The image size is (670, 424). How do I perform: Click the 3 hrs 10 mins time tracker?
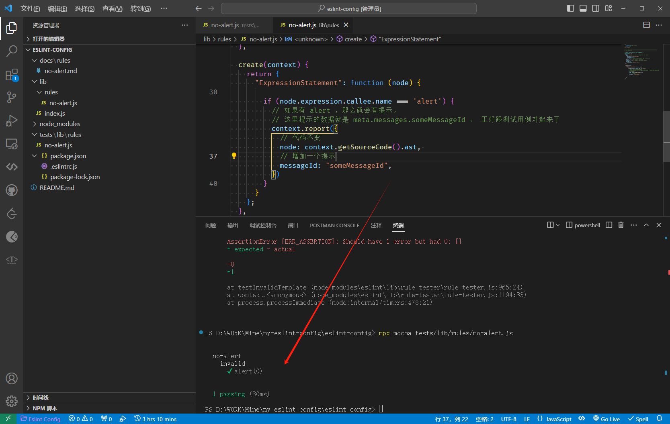pyautogui.click(x=156, y=419)
